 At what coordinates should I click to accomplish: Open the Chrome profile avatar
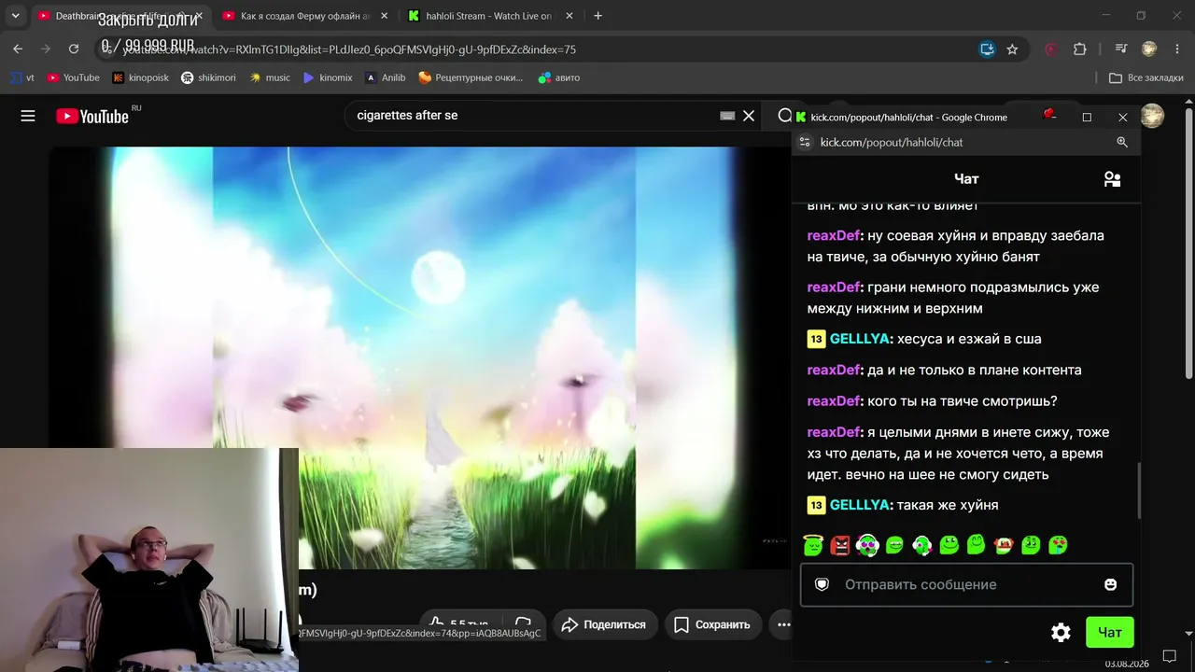pos(1149,49)
